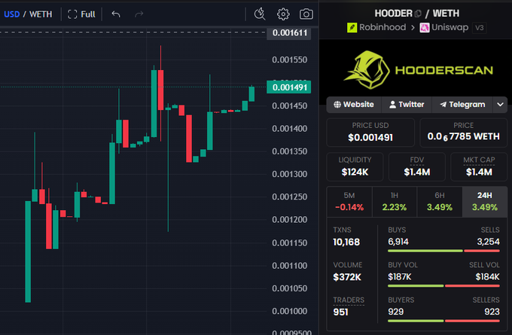Switch chart to USD pricing
512x335 pixels.
pyautogui.click(x=12, y=14)
